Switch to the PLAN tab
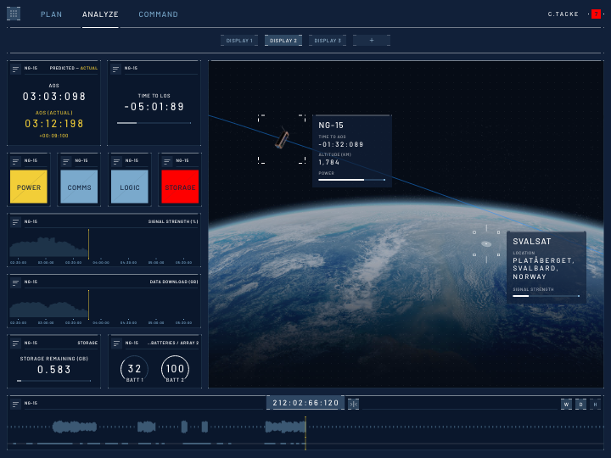The image size is (611, 458). click(51, 14)
